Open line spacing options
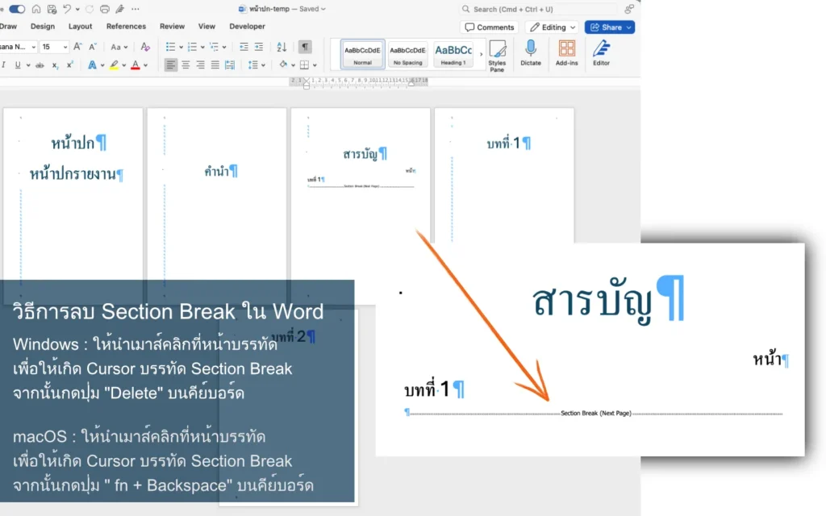 pyautogui.click(x=253, y=64)
